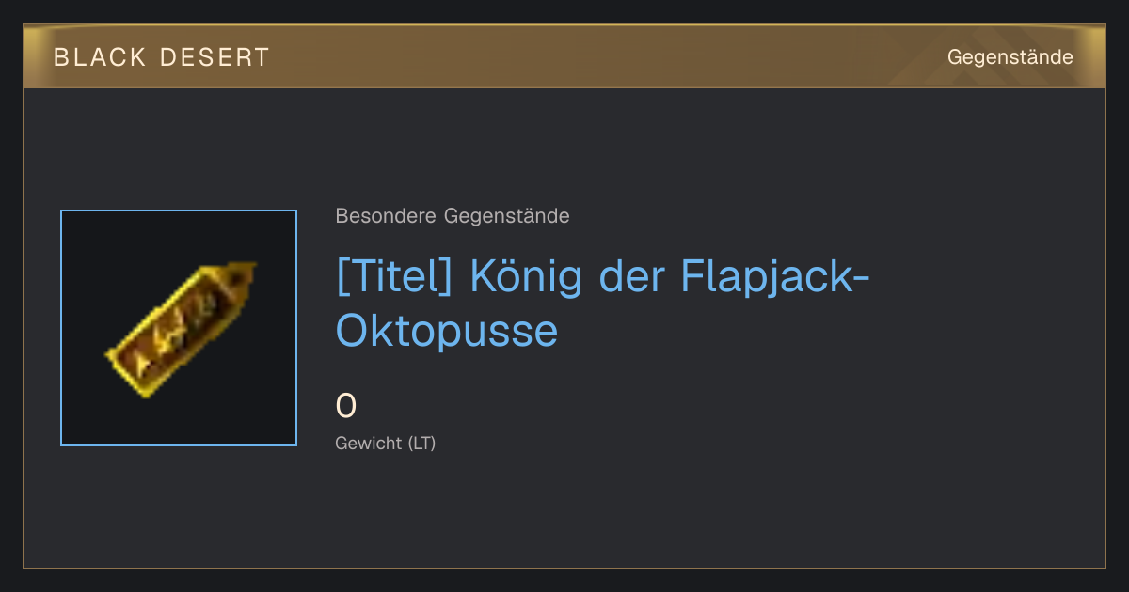Screen dimensions: 1129x592
Task: Click the word Oktopusse in the title
Action: pyautogui.click(x=447, y=331)
